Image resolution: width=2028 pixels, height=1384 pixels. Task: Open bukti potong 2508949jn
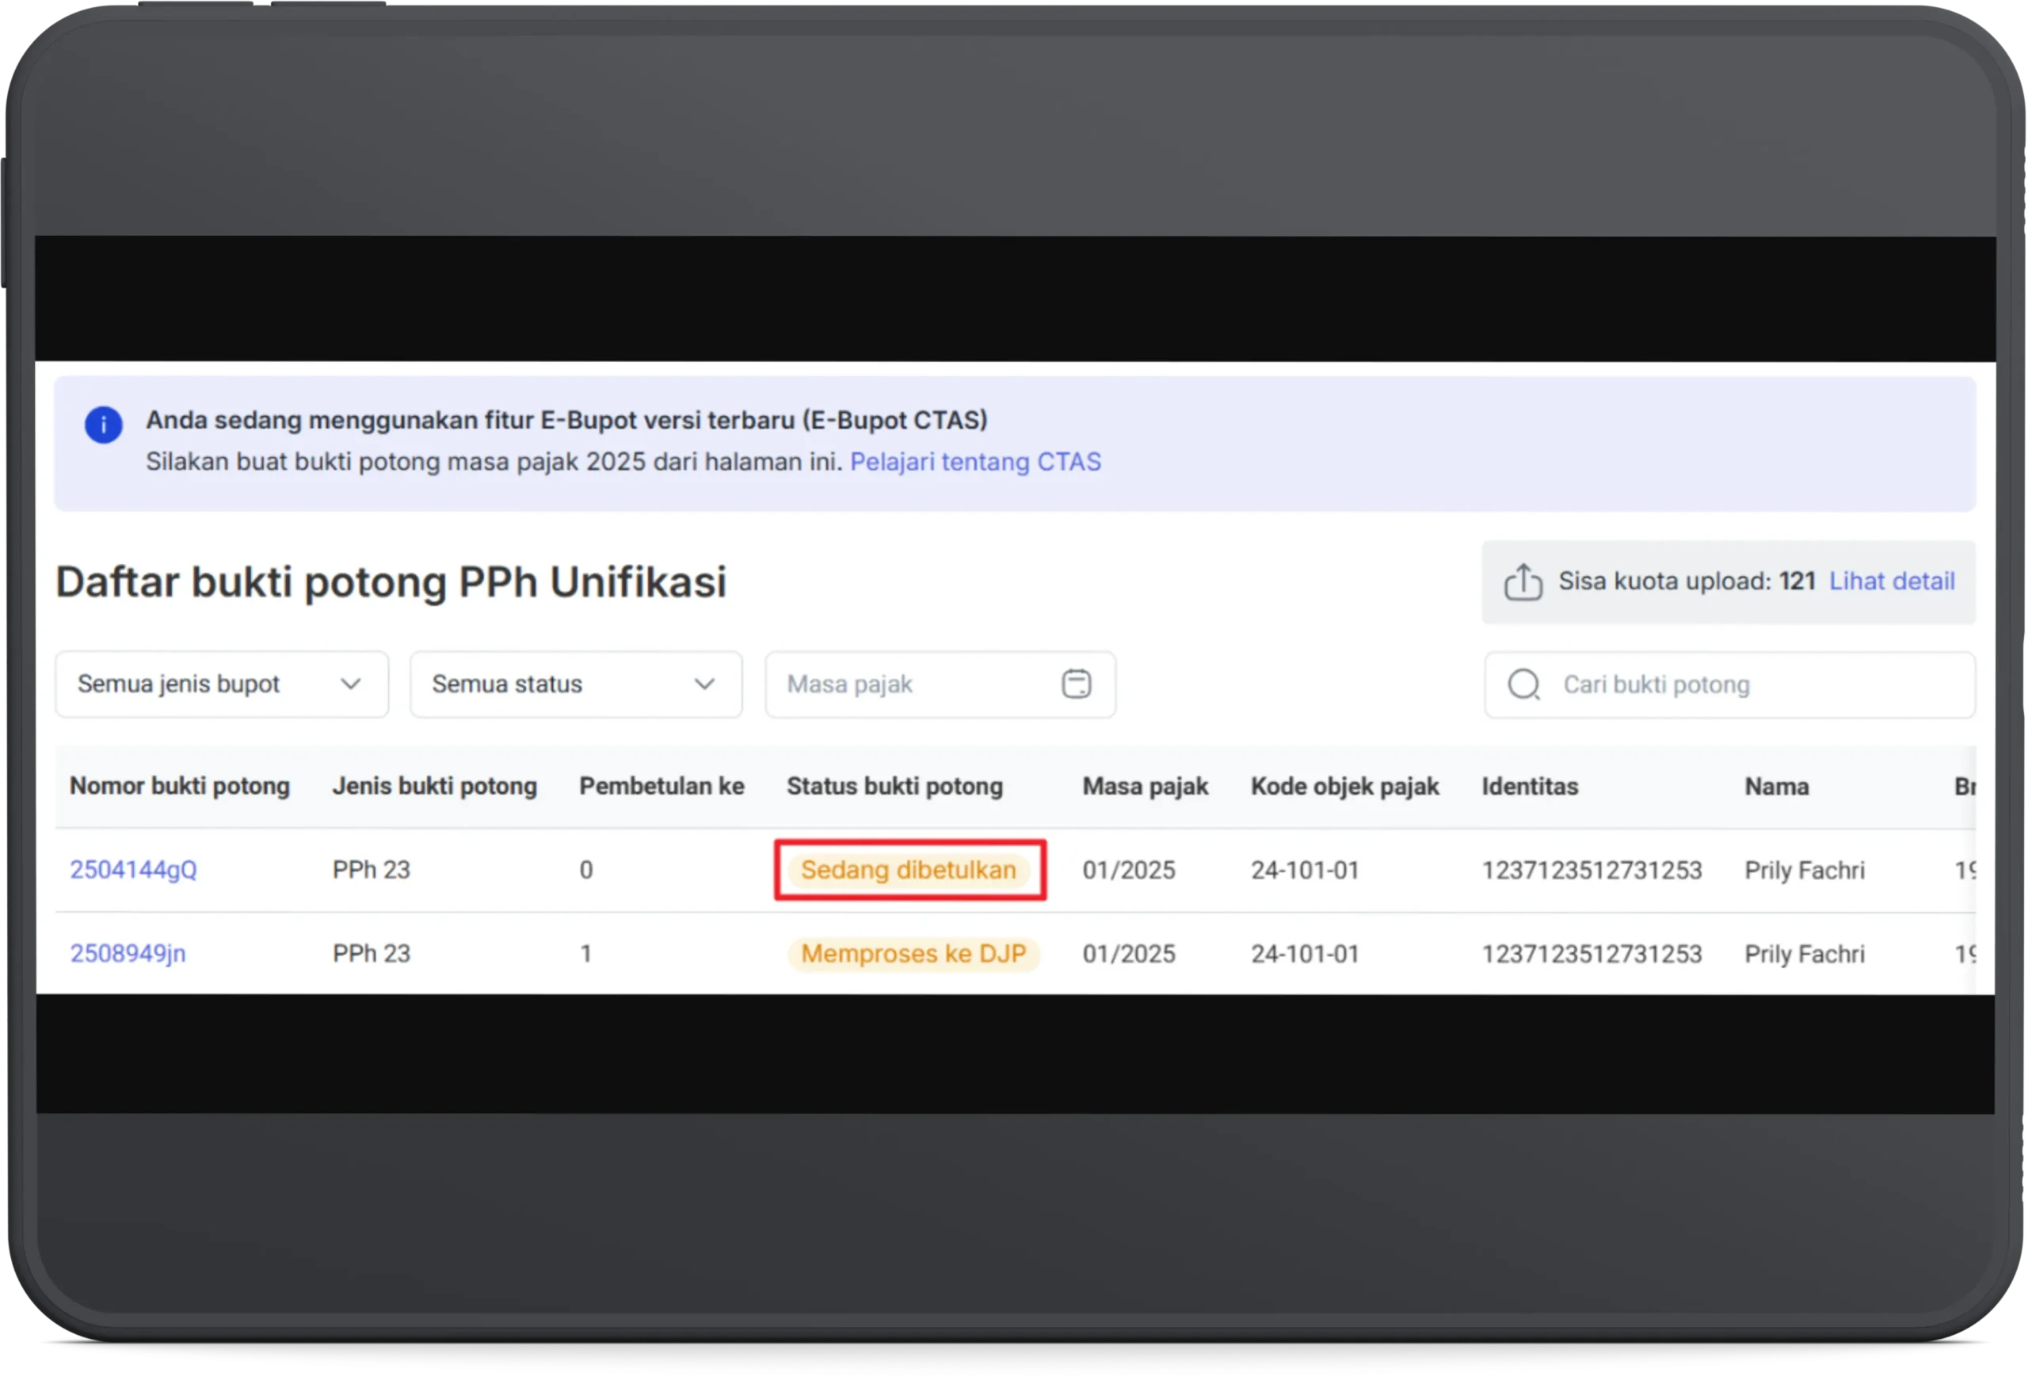pyautogui.click(x=128, y=953)
